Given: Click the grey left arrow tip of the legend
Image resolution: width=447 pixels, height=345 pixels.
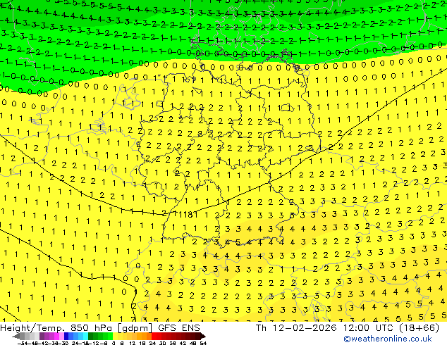Looking at the screenshot, I should (x=16, y=337).
